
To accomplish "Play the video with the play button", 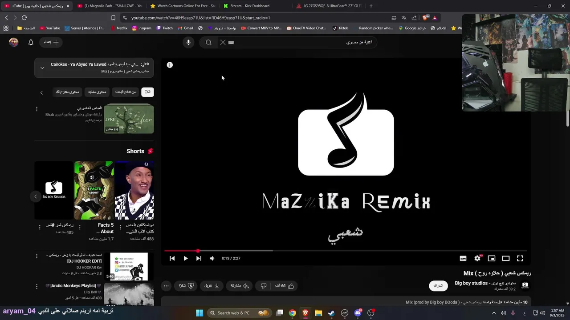I will [186, 258].
